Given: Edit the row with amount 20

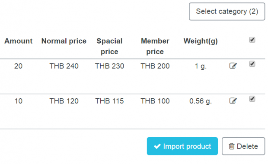Looking at the screenshot, I should click(233, 66).
